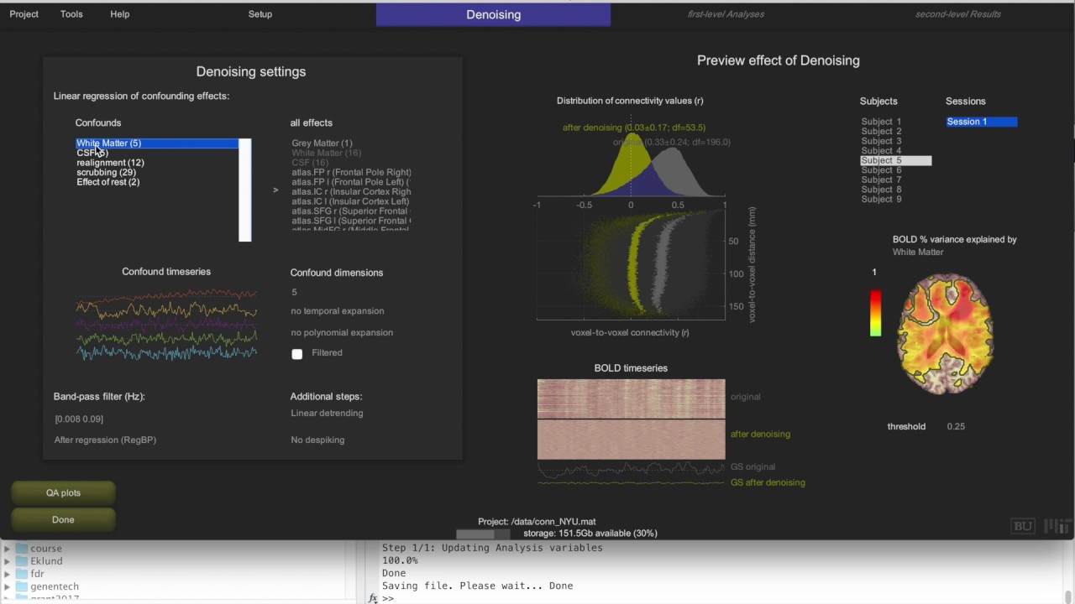Open the no temporal expansion option
This screenshot has width=1075, height=604.
click(338, 311)
